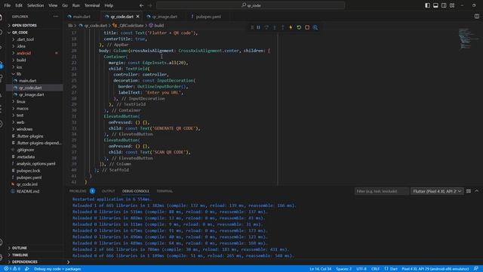
Task: Toggle debug console word wrap icon
Action: tap(469, 191)
